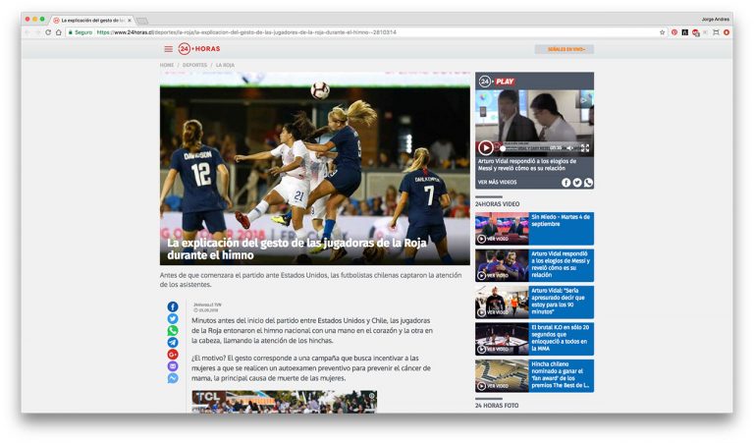Open the 24 Horas logo homepage link
Screen dimensions: 754x443
[199, 48]
